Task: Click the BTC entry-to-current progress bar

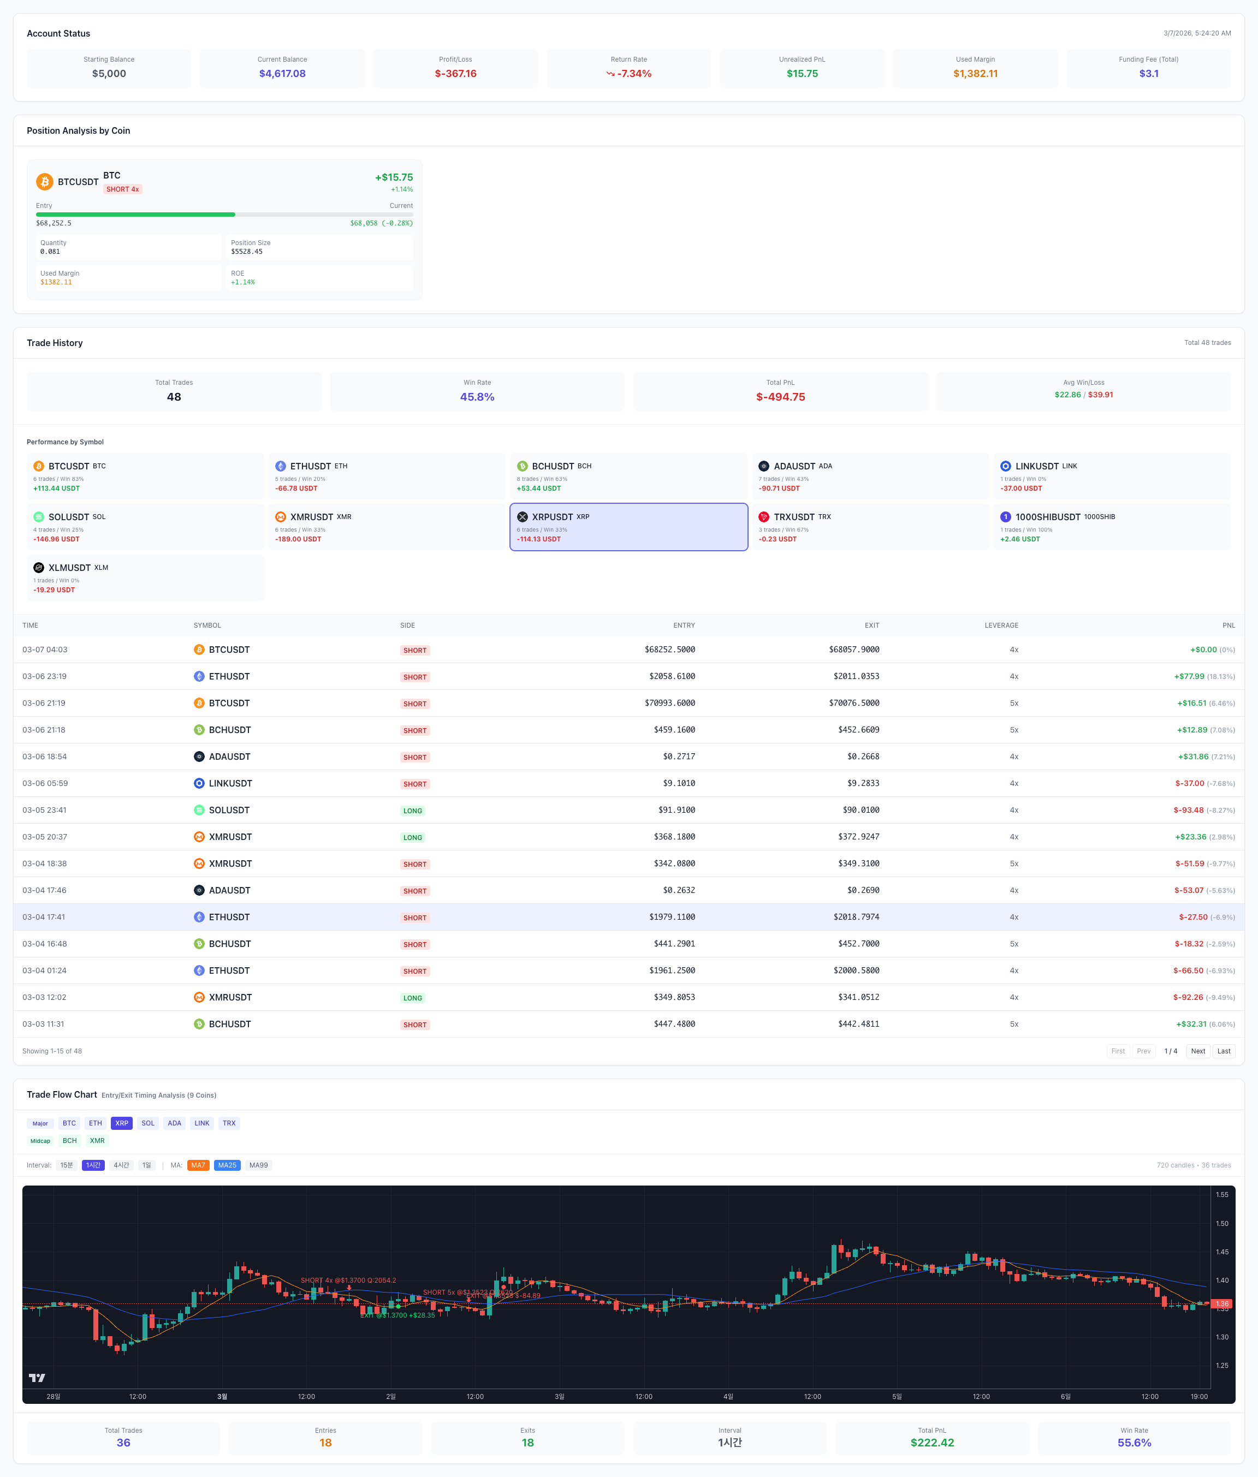Action: 224,215
